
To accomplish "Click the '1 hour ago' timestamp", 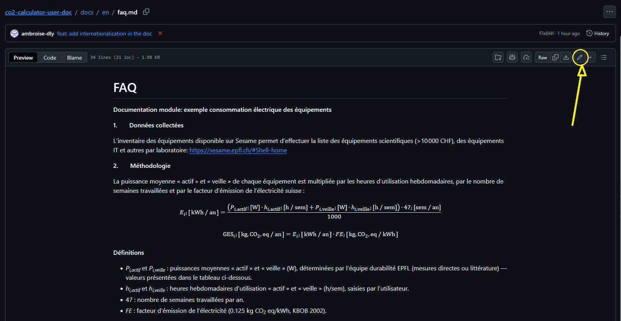I will point(569,34).
